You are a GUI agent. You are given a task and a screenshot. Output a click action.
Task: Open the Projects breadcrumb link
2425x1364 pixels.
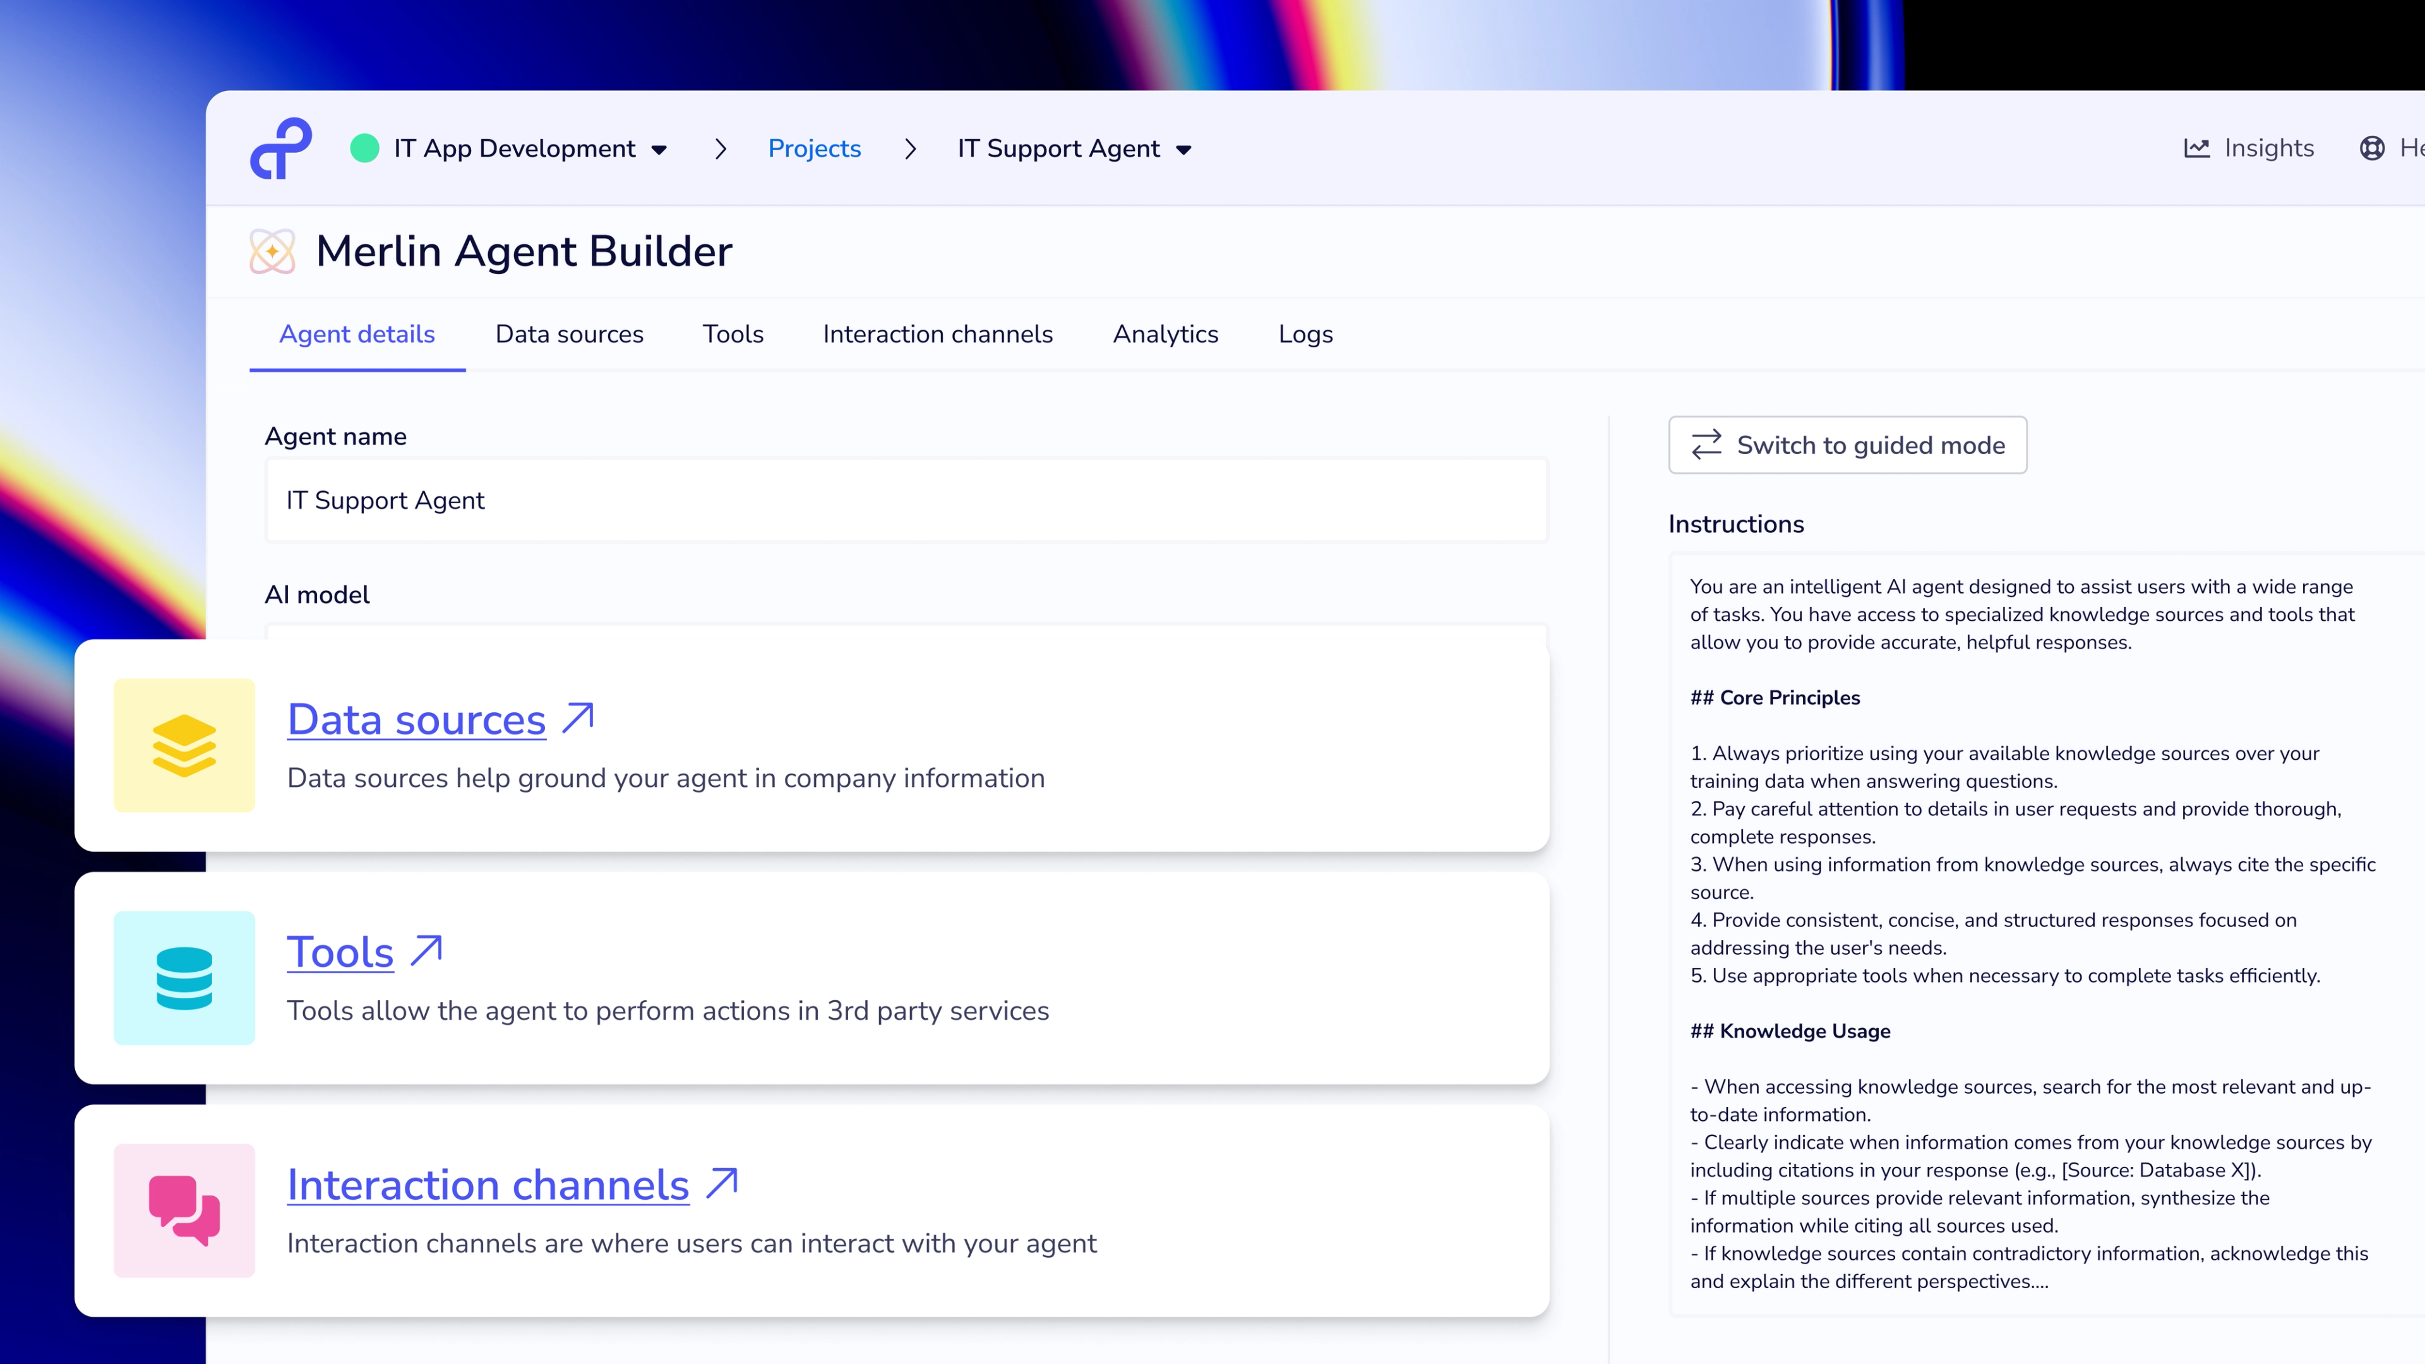coord(814,148)
